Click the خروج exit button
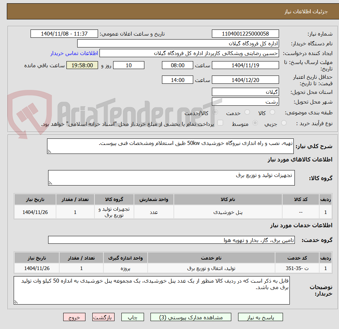 click(x=74, y=317)
